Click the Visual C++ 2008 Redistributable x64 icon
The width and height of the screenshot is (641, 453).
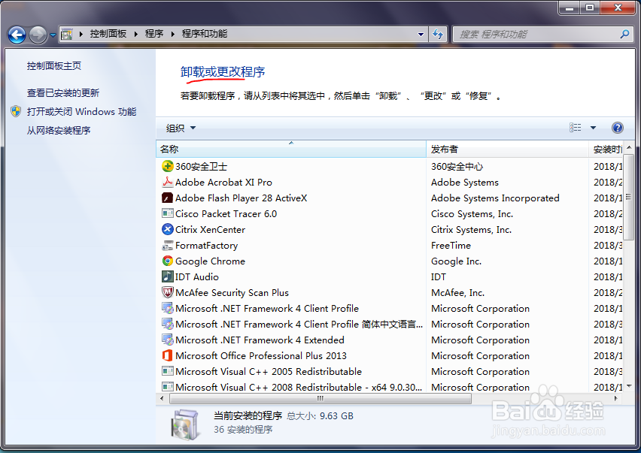pyautogui.click(x=168, y=386)
